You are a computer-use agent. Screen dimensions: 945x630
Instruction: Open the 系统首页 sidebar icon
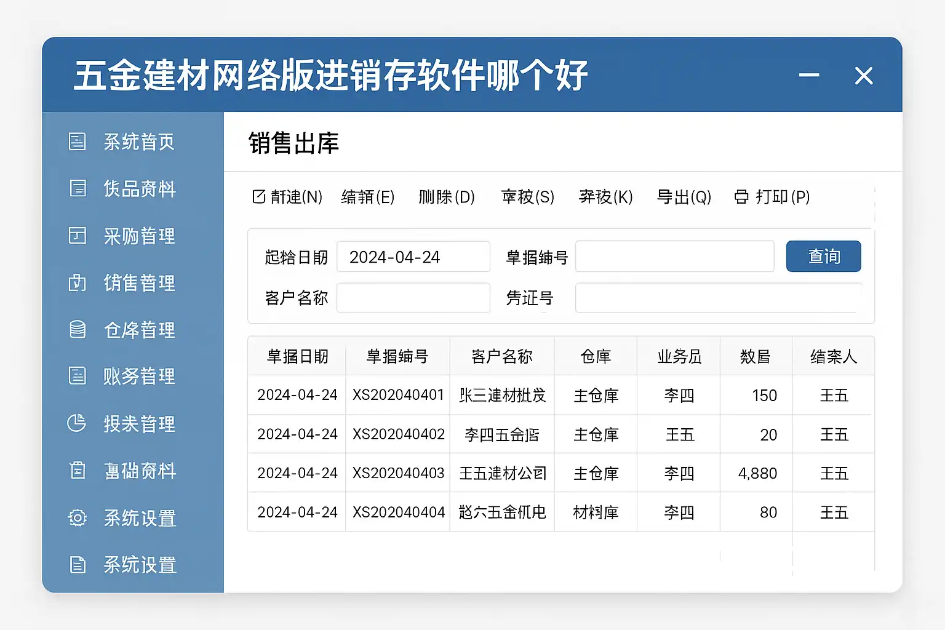(x=77, y=142)
